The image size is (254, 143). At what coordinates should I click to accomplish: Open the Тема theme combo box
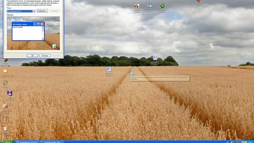34,11
